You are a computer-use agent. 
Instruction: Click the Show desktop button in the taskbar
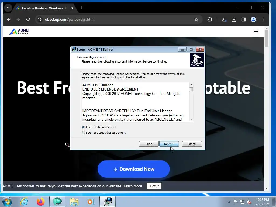[274, 202]
